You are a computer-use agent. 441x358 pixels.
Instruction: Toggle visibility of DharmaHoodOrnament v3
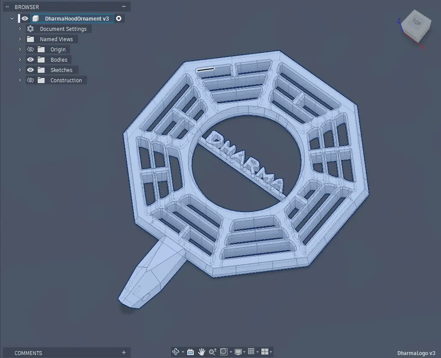(x=25, y=18)
